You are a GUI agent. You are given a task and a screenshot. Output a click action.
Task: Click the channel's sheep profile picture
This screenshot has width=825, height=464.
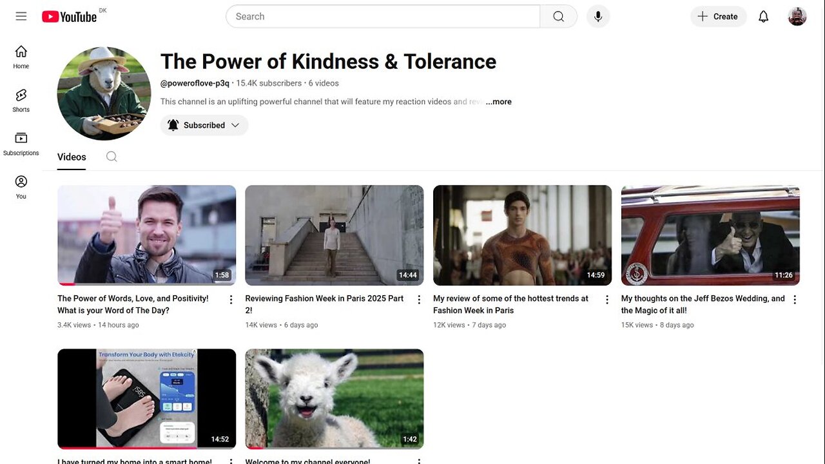pyautogui.click(x=104, y=93)
